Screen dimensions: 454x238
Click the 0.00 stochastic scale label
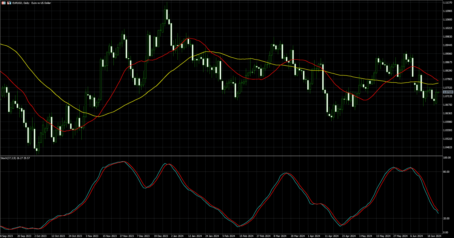click(446, 233)
